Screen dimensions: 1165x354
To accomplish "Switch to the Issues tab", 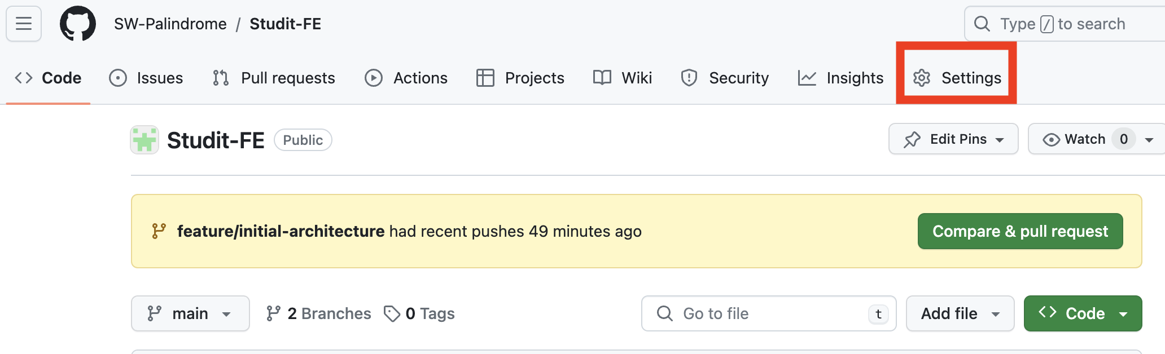I will click(x=146, y=78).
